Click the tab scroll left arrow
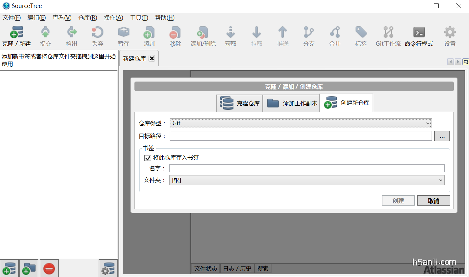This screenshot has height=277, width=469. pos(450,62)
